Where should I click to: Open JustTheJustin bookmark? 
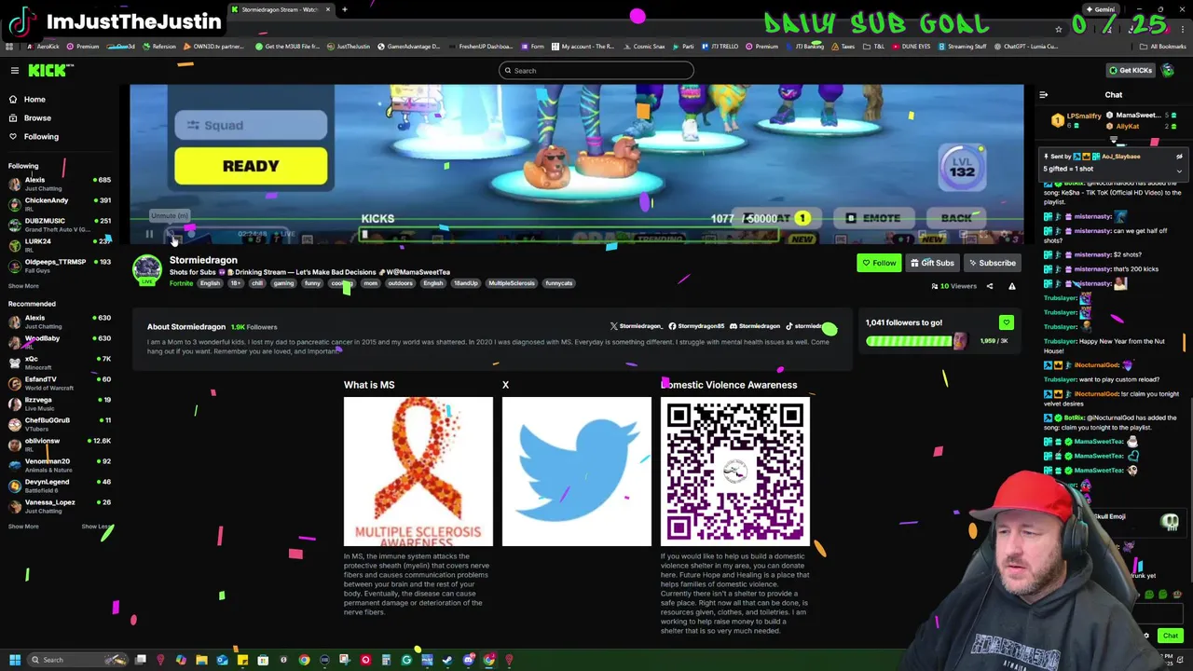[348, 47]
